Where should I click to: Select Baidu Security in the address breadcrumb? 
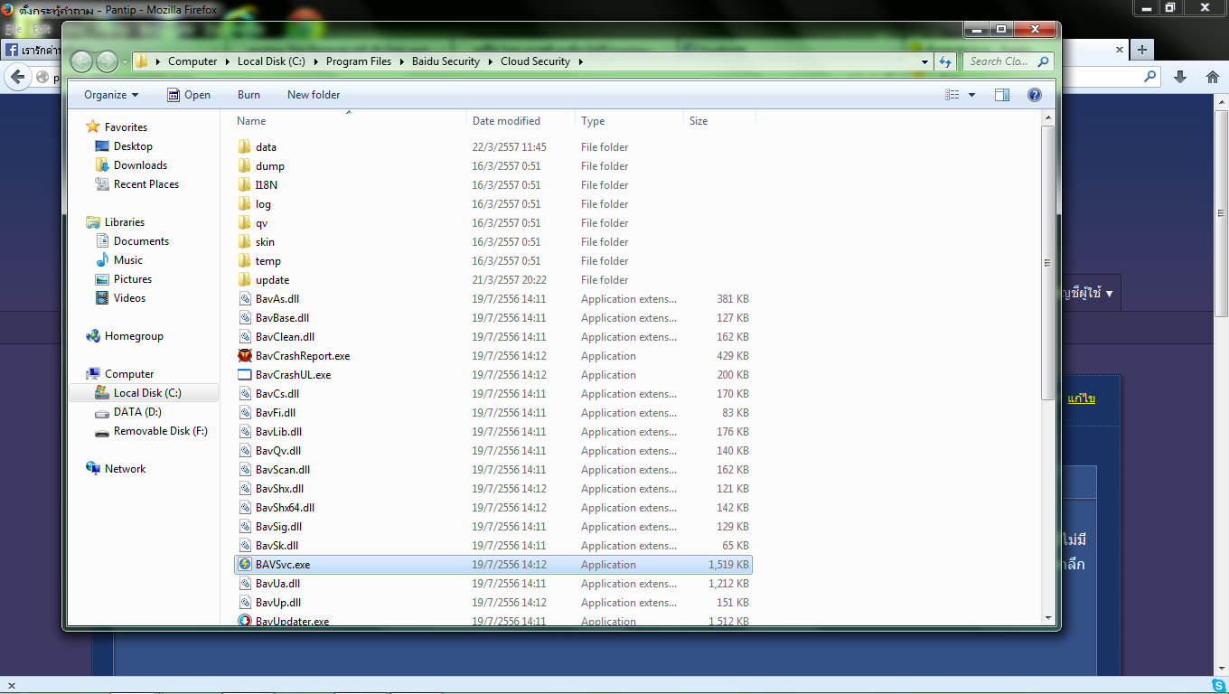[x=446, y=61]
